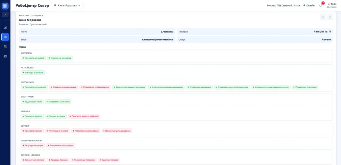Click the Управление старшими кассирами chip

pyautogui.click(x=167, y=87)
